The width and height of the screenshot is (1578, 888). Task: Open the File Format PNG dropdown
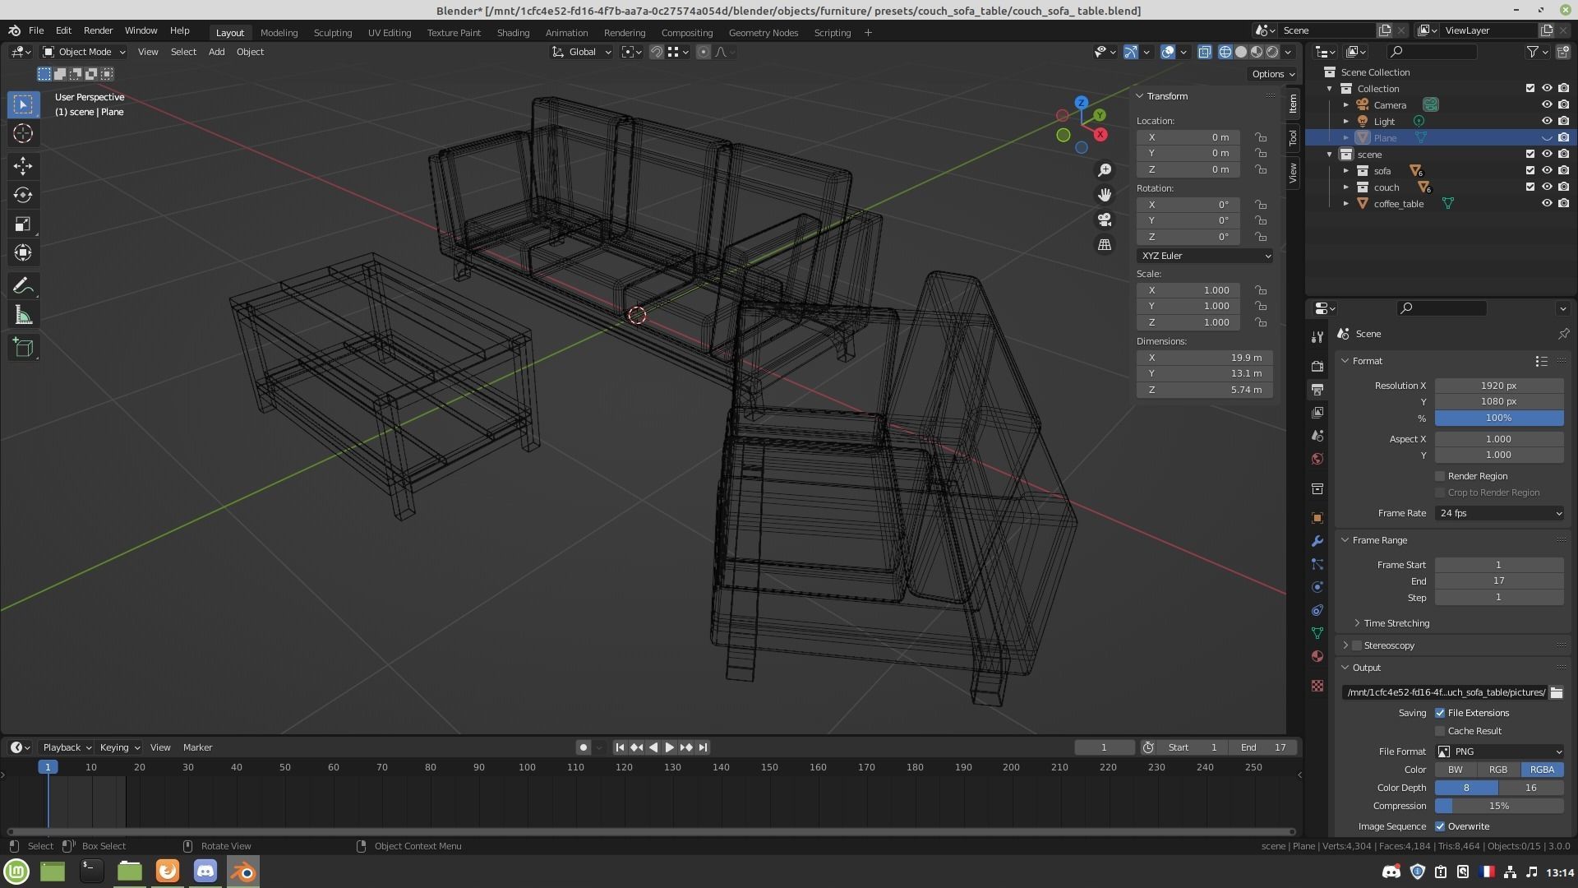1499,752
